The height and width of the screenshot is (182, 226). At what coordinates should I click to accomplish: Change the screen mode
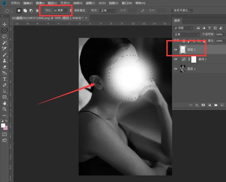click(4, 140)
